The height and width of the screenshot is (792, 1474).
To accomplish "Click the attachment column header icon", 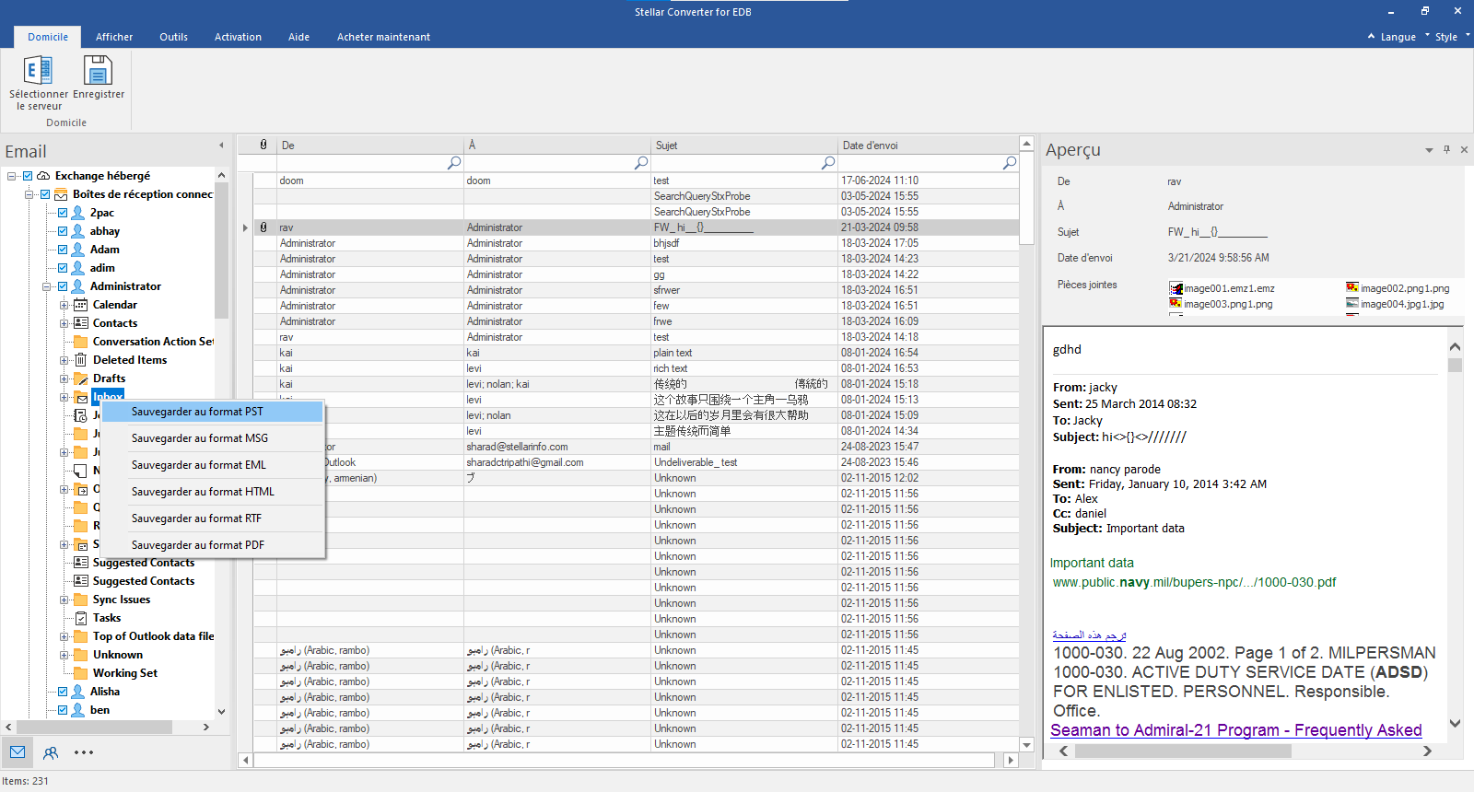I will point(263,145).
